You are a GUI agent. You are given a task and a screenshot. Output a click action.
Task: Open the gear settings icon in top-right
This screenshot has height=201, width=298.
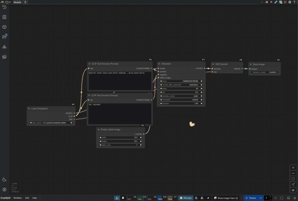[x=290, y=2]
